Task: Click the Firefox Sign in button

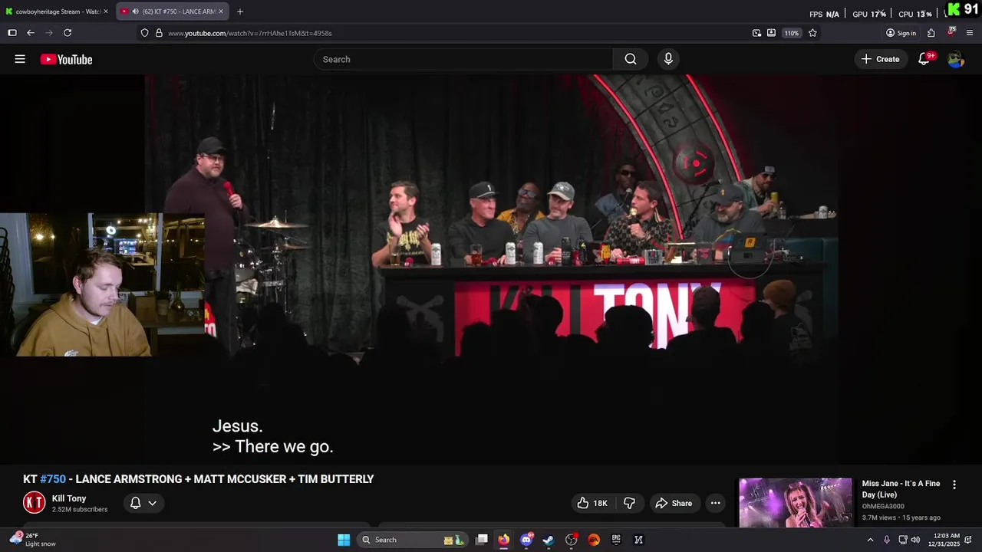Action: (901, 33)
